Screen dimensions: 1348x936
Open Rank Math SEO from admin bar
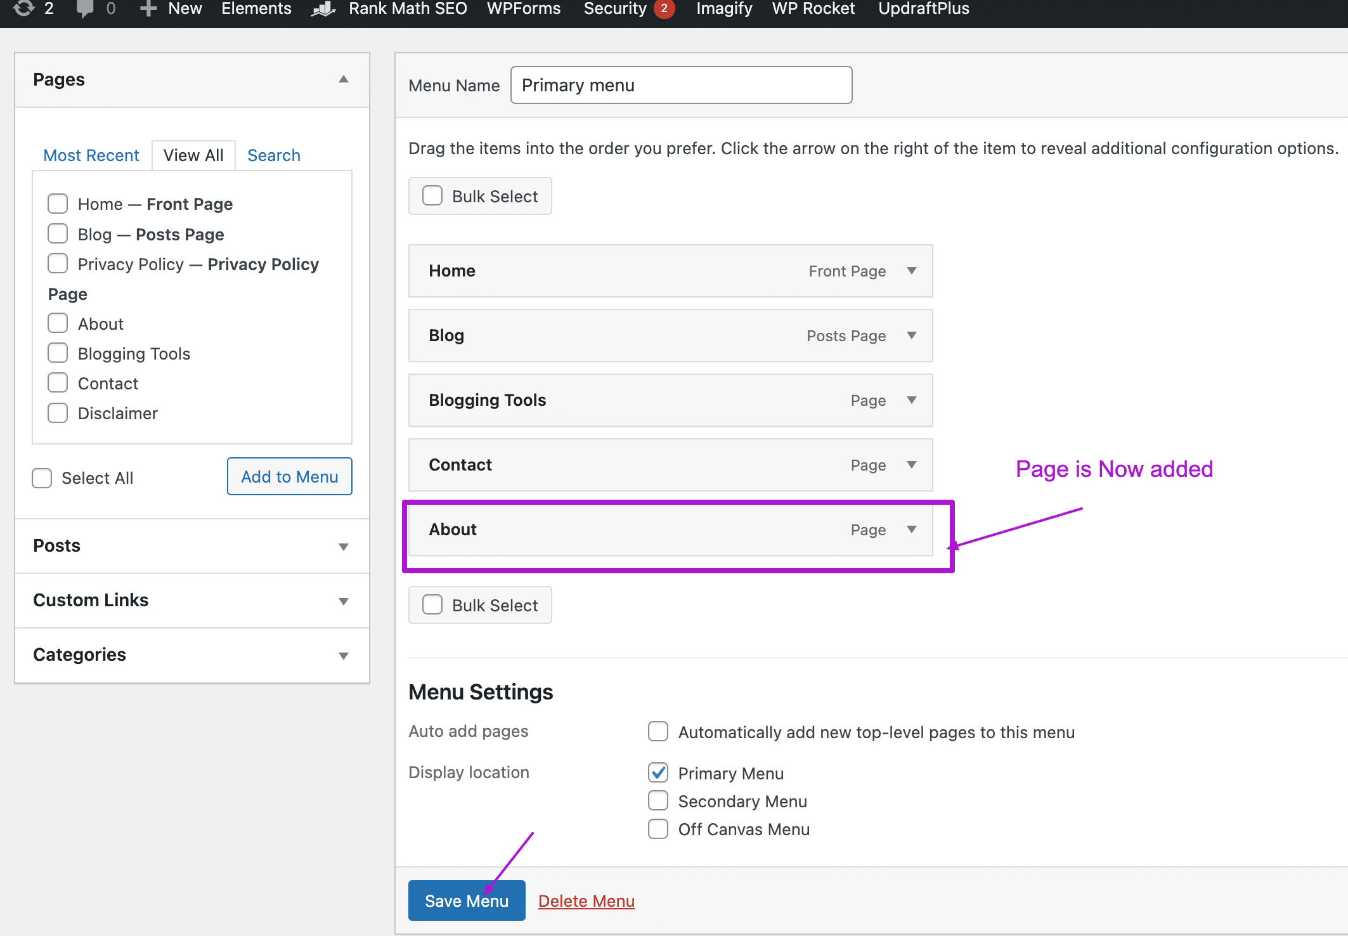407,8
